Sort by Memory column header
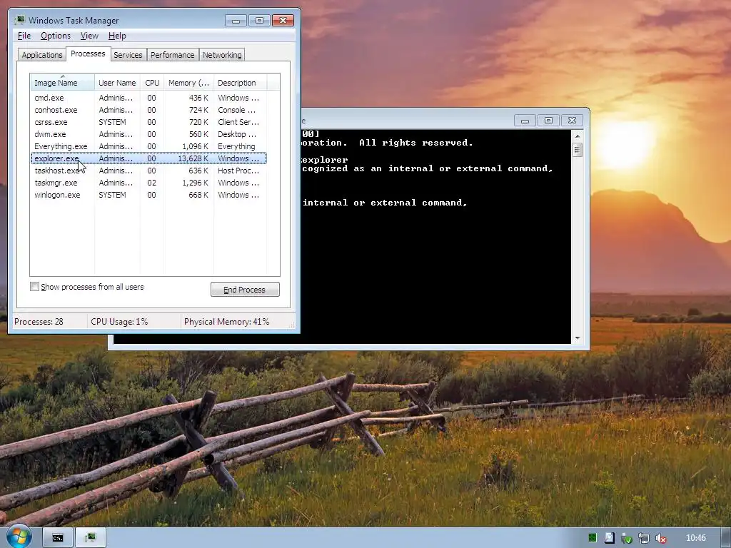 point(188,83)
